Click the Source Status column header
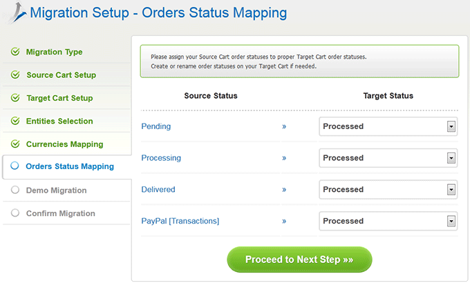 click(x=211, y=95)
